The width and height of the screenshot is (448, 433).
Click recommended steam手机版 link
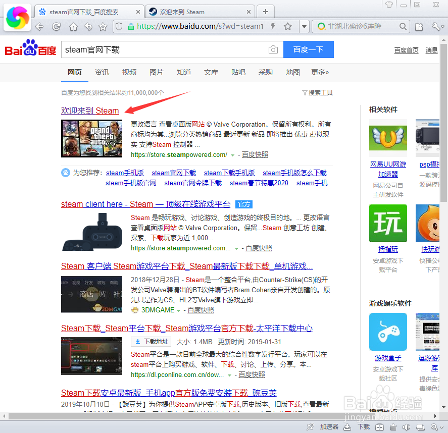pos(125,173)
